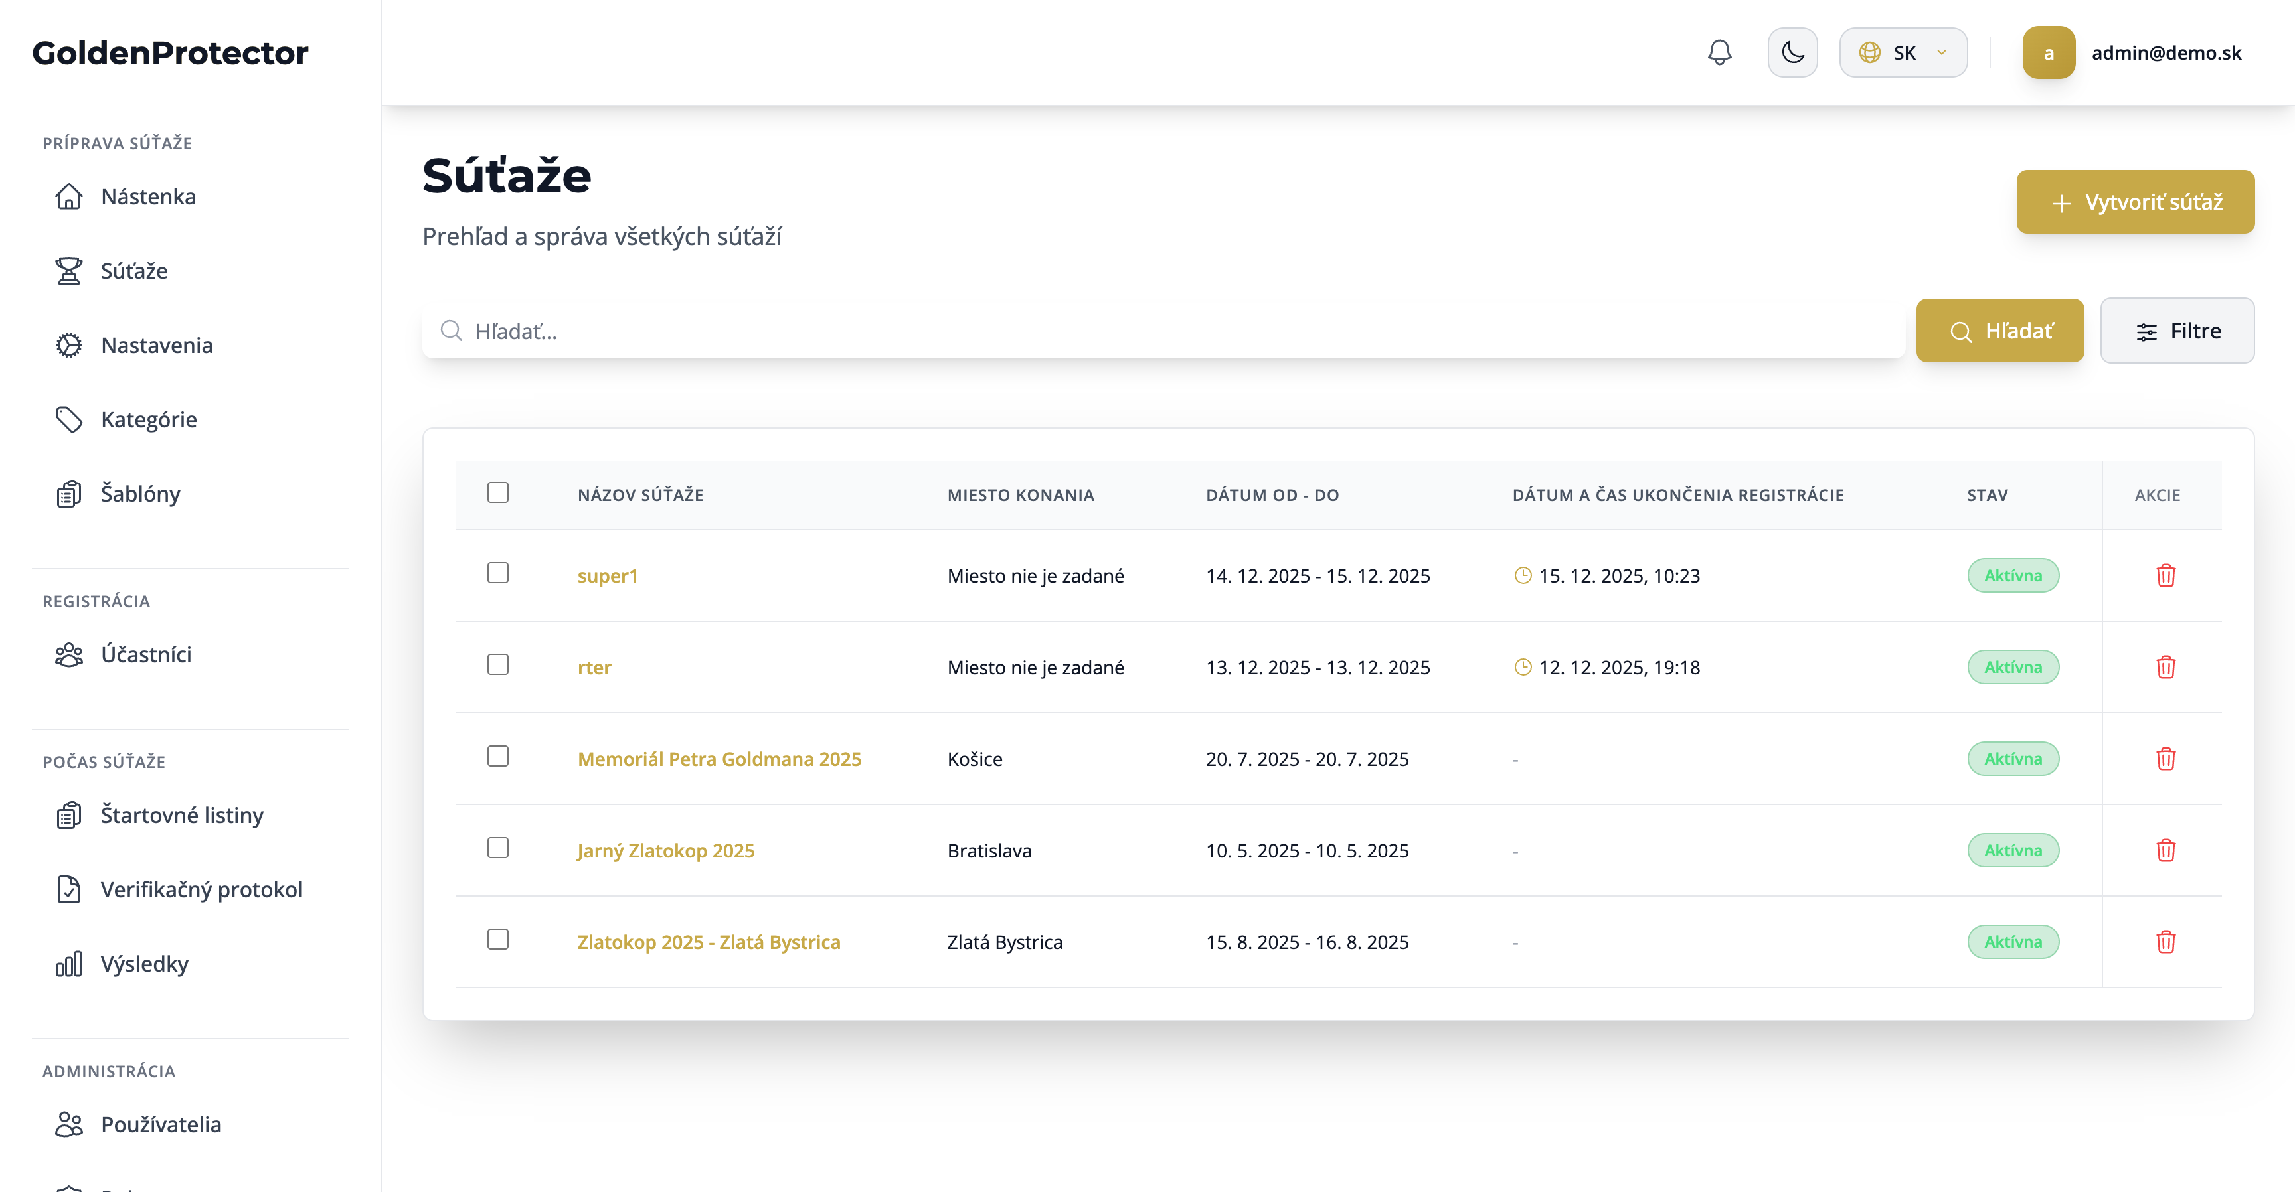Open Výsledky from the sidebar
This screenshot has height=1192, width=2295.
click(x=144, y=964)
